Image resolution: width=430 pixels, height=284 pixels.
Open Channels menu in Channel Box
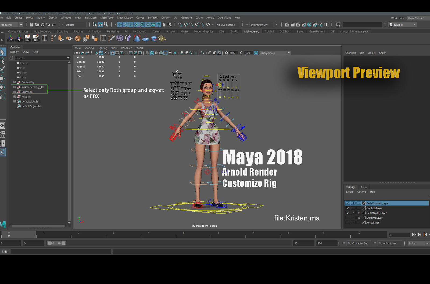(x=350, y=53)
